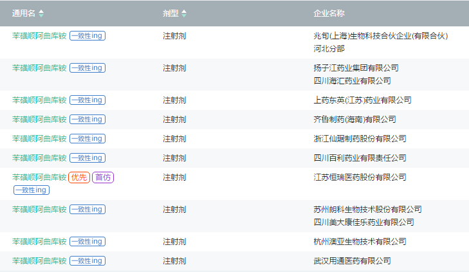469x272 pixels.
Task: Click 一致性ing tag in 扬子江药业 row
Action: click(x=87, y=68)
